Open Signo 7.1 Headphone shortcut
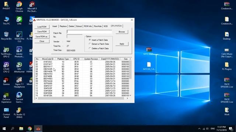This screenshot has width=236, height=132. (19, 82)
